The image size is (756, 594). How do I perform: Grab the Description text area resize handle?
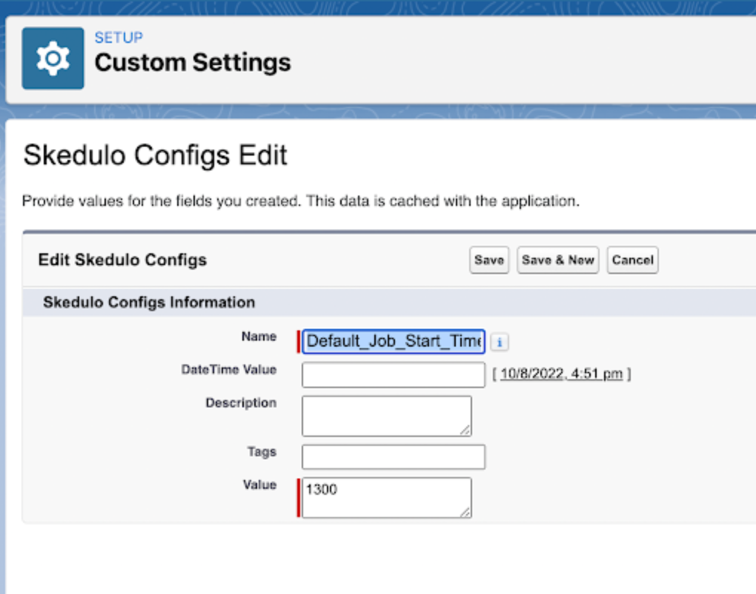[x=465, y=430]
